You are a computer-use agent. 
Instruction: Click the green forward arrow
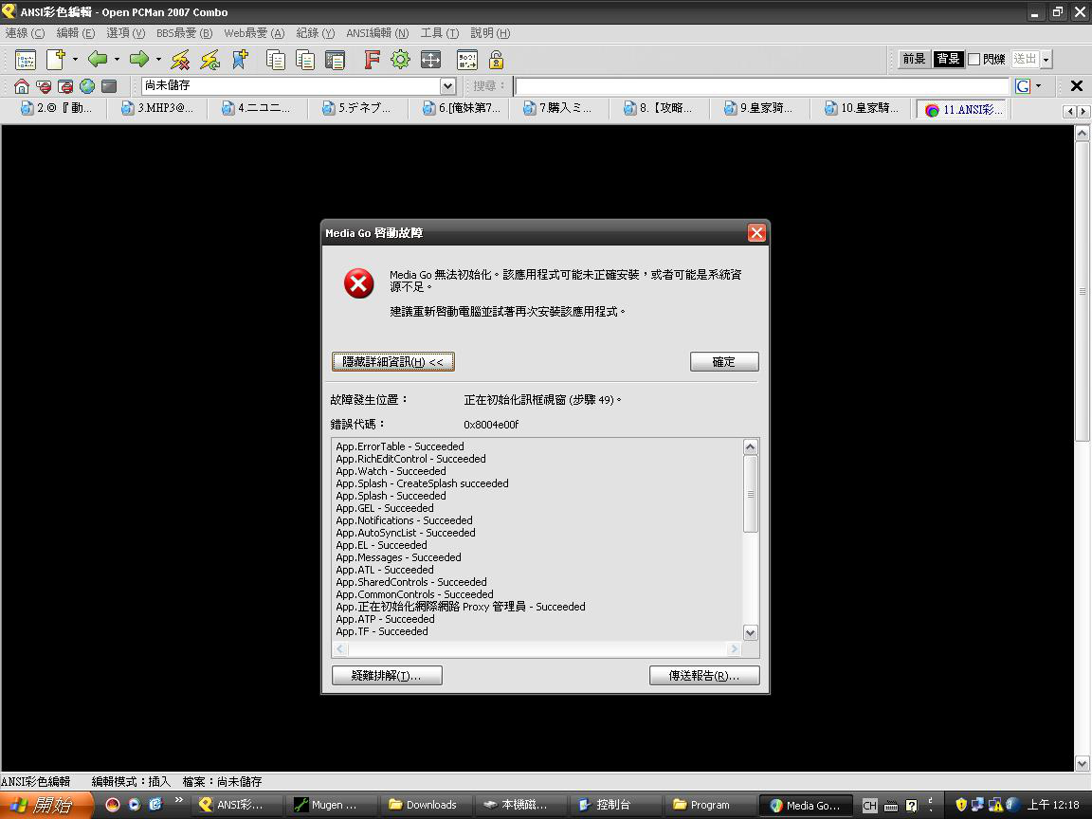(139, 59)
